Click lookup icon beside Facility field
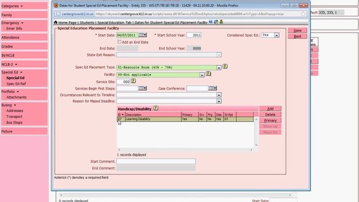 point(208,74)
